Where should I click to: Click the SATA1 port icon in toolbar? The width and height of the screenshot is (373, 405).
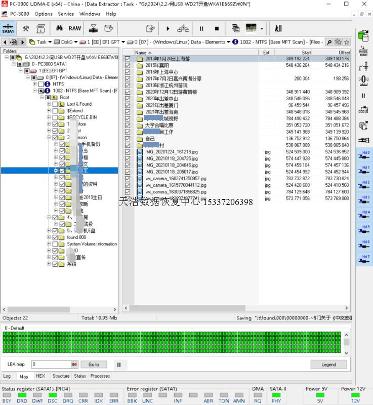[x=8, y=28]
